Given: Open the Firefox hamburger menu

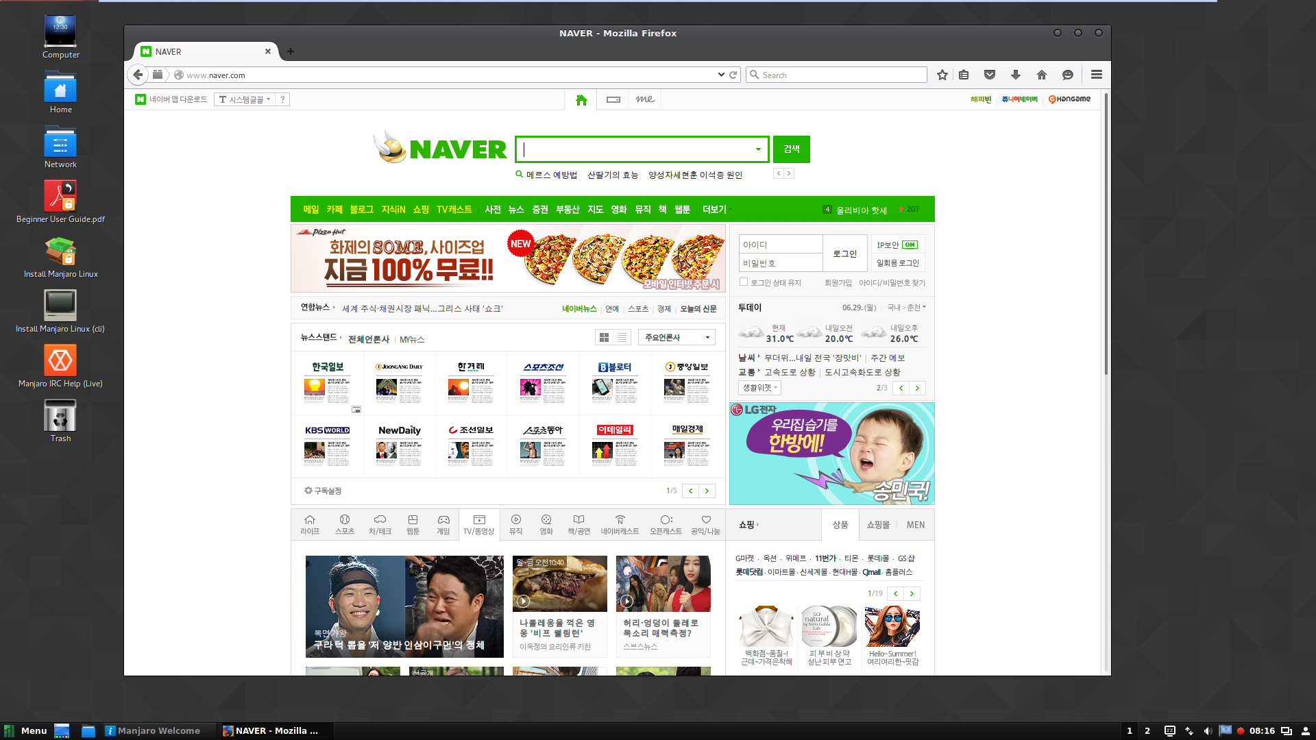Looking at the screenshot, I should [1097, 75].
